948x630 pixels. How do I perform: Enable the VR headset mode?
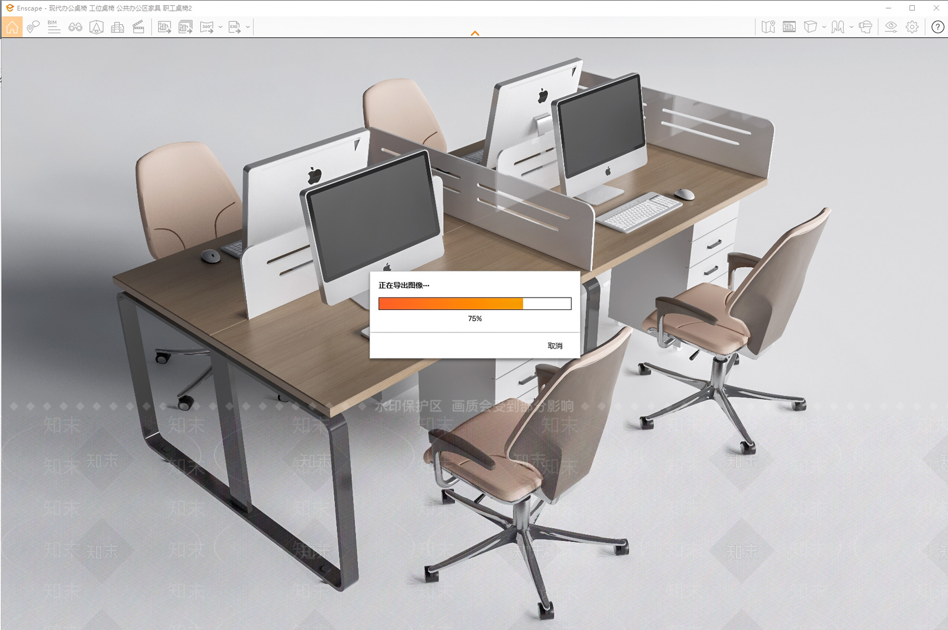point(865,27)
